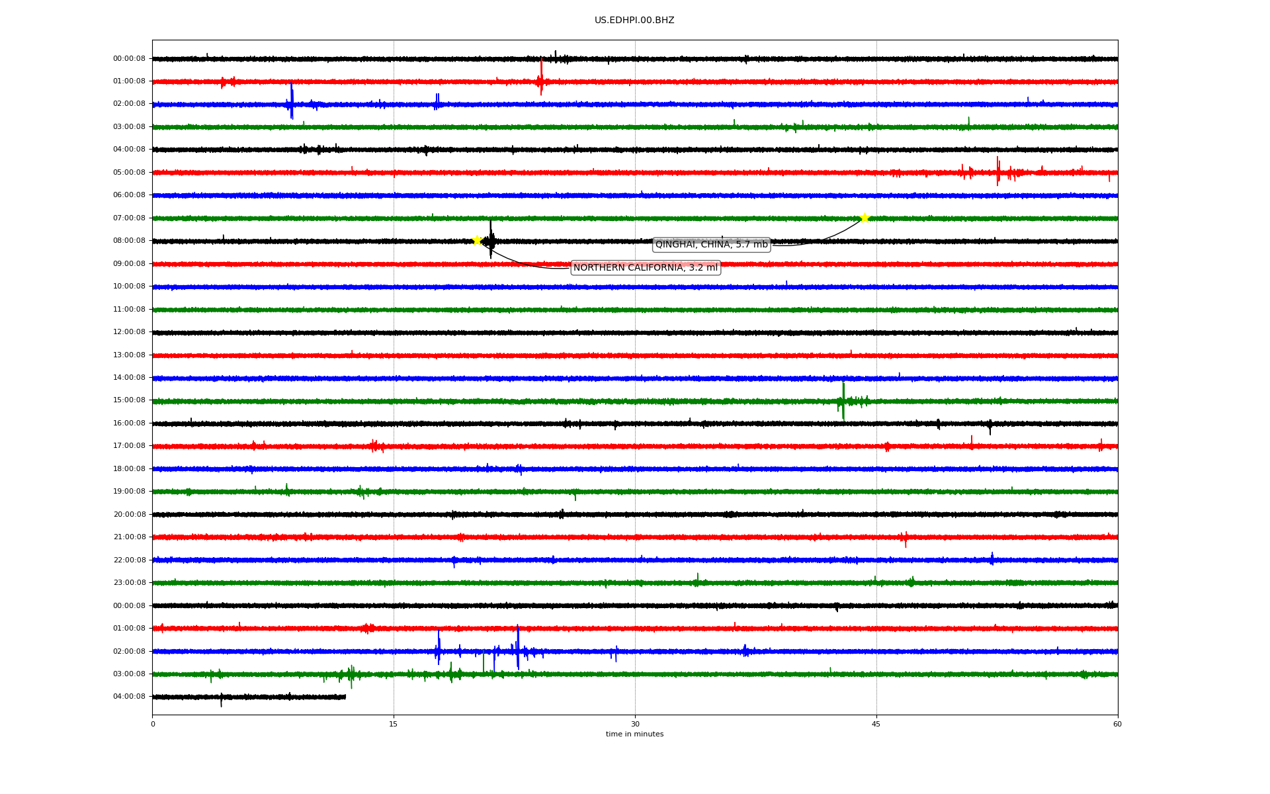Click the 60 tick on x-axis
Viewport: 1270px width, 794px height.
click(1117, 725)
